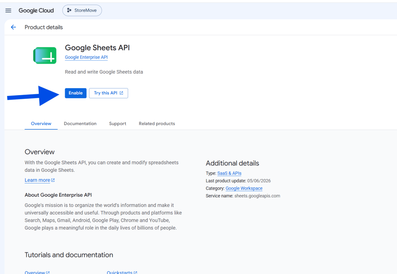Switch to the Support tab
The width and height of the screenshot is (397, 274).
coord(117,123)
